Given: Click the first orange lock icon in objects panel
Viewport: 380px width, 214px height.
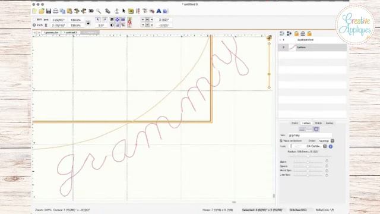Looking at the screenshot, I should (296, 33).
